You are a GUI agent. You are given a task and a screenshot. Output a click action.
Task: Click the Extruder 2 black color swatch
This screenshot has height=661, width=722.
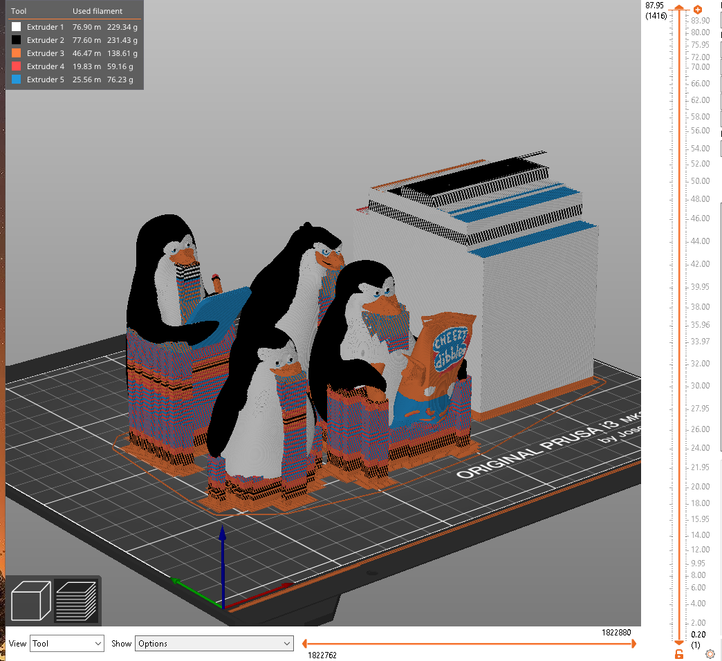16,40
